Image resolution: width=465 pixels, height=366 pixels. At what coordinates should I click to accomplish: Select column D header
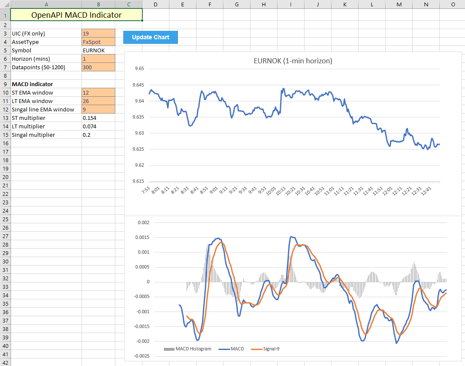click(155, 4)
